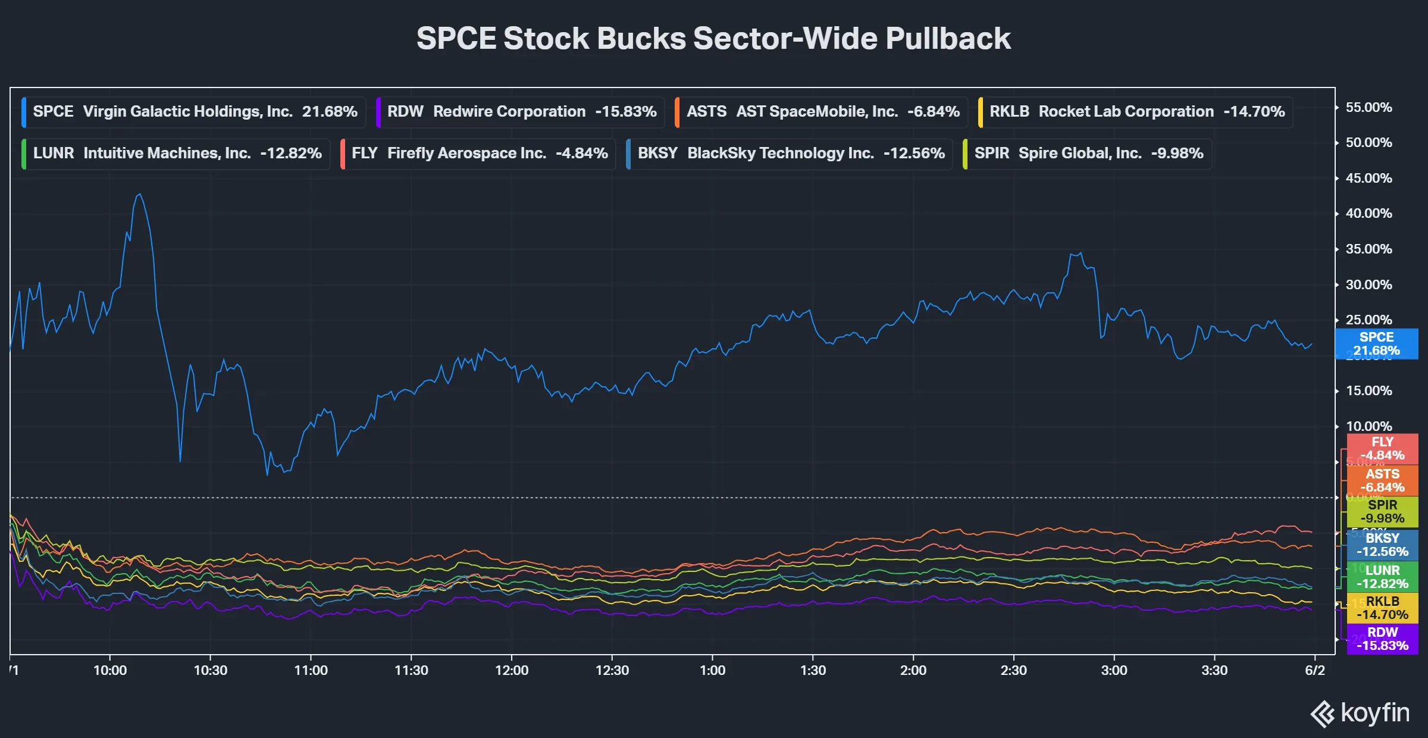This screenshot has height=738, width=1428.
Task: Click the 11:30 time axis label
Action: point(411,671)
